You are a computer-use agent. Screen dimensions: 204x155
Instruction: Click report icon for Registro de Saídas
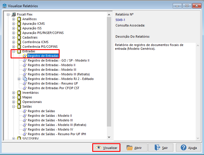tap(25, 111)
